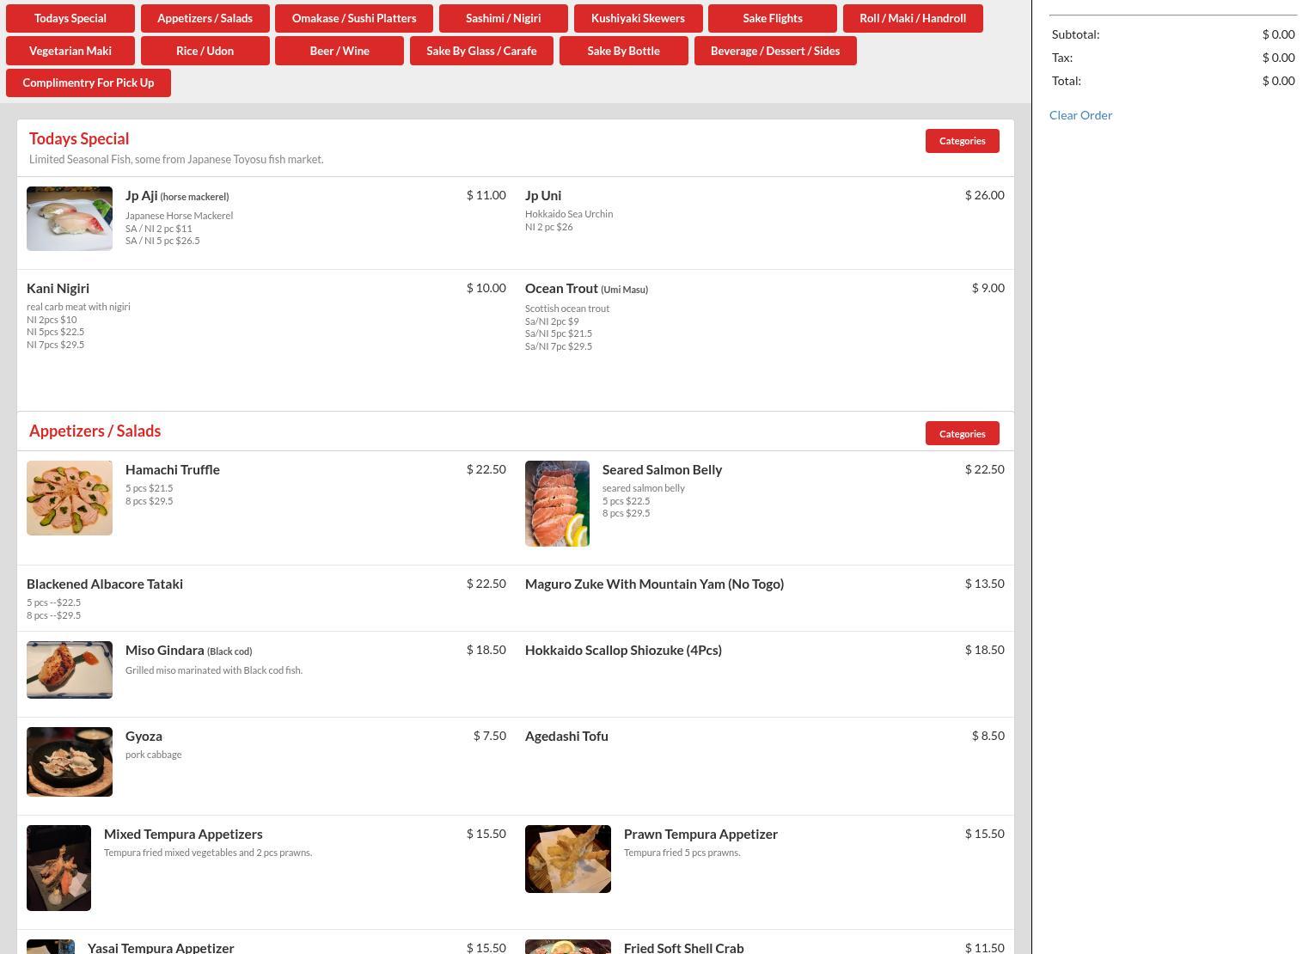The image size is (1315, 954).
Task: Open the Prawn Tempura Appetizer photo
Action: [x=568, y=859]
